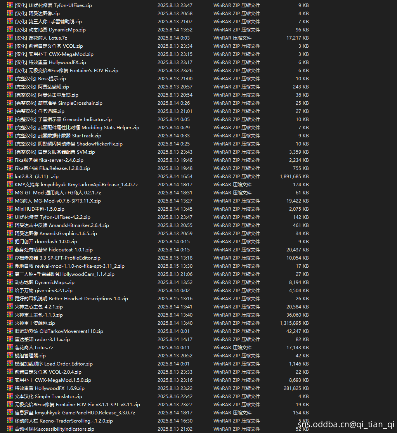Select file 火神重工资源包.zip
This screenshot has height=433, width=397.
click(x=35, y=323)
